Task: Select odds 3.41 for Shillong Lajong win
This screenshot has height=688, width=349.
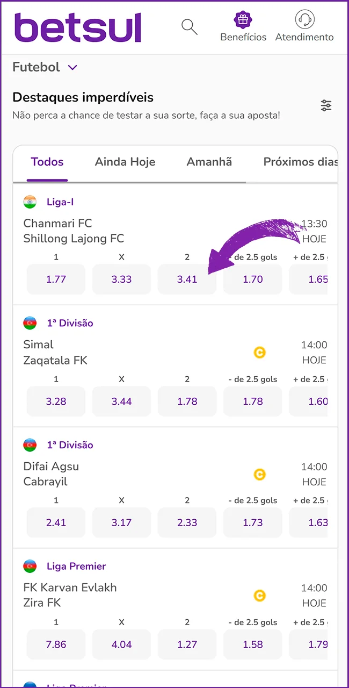Action: [187, 279]
